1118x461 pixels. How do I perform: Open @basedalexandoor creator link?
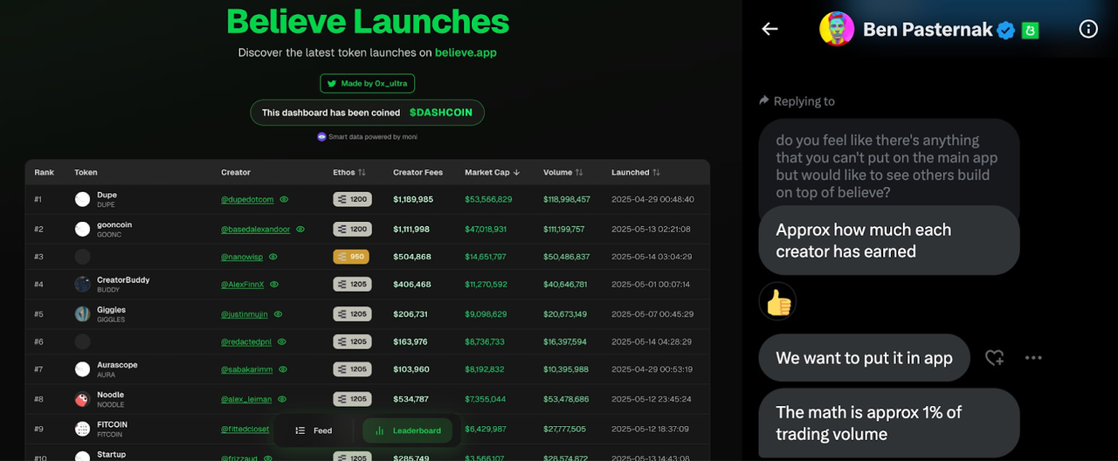coord(255,229)
